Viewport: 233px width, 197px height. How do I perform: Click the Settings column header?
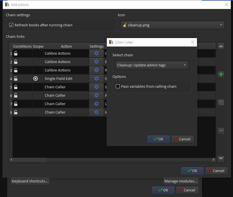click(97, 46)
